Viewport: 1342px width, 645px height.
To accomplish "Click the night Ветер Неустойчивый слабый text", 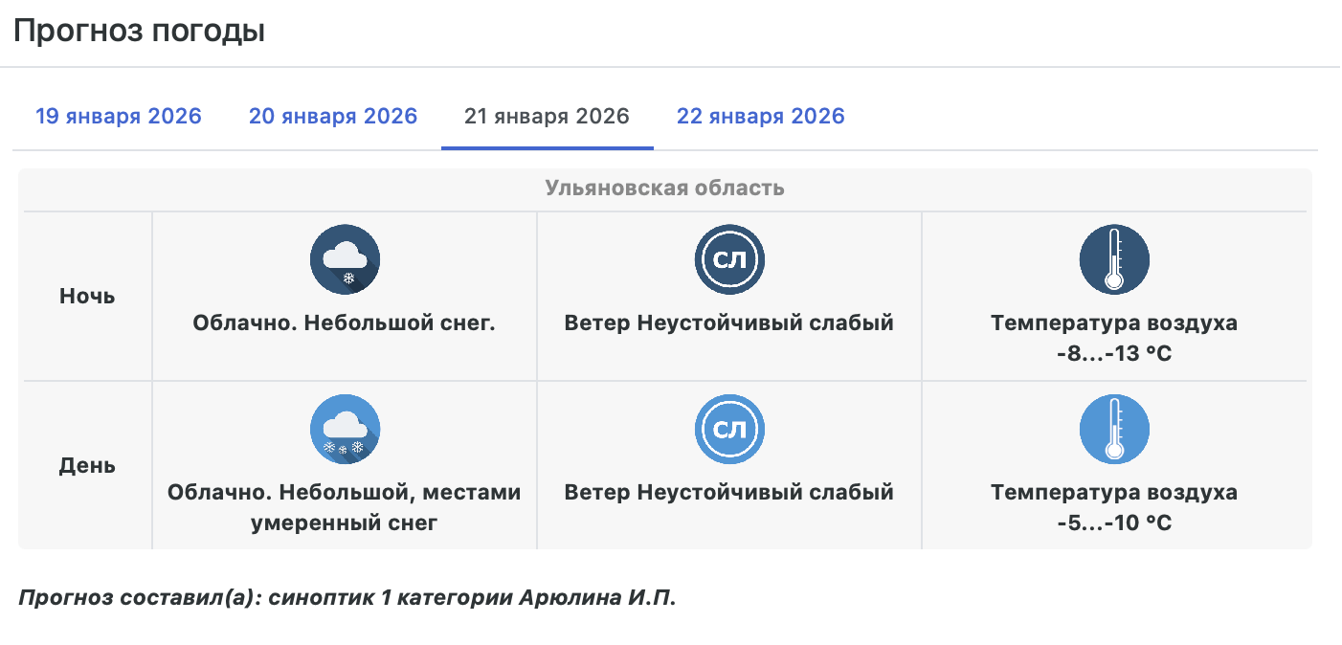I will pos(729,323).
